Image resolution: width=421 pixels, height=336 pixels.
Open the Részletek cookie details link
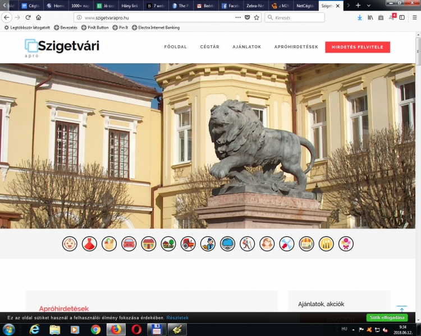pos(177,318)
